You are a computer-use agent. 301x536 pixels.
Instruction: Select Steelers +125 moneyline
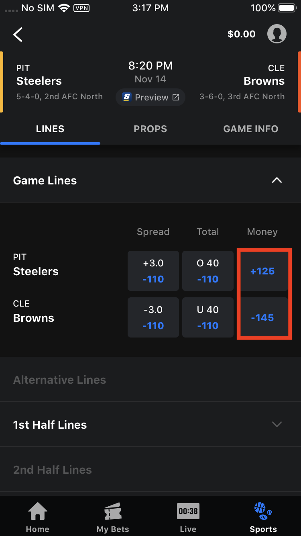point(263,271)
